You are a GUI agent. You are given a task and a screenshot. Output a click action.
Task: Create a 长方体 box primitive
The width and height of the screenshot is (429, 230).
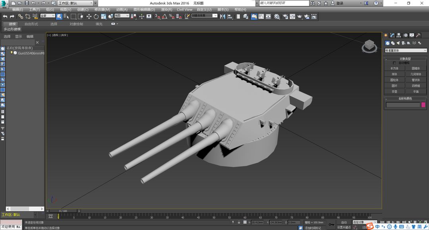point(394,68)
